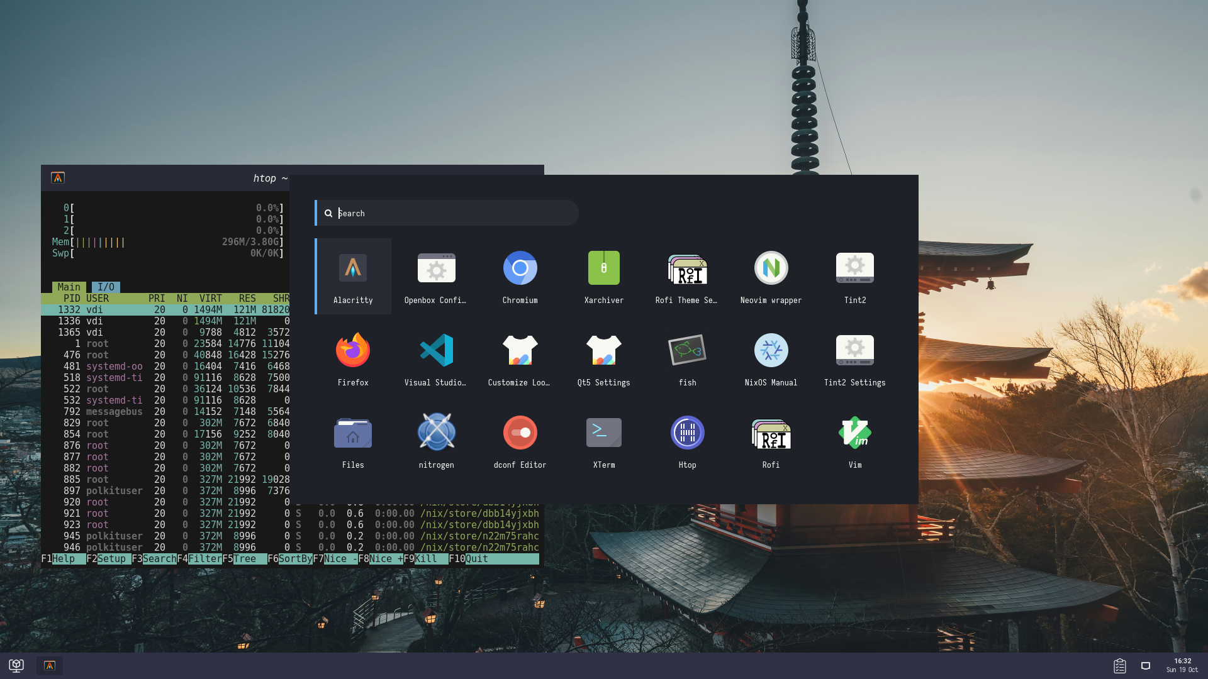Launch Vim editor

(x=854, y=441)
